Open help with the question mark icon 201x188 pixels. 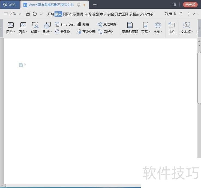coord(181,14)
